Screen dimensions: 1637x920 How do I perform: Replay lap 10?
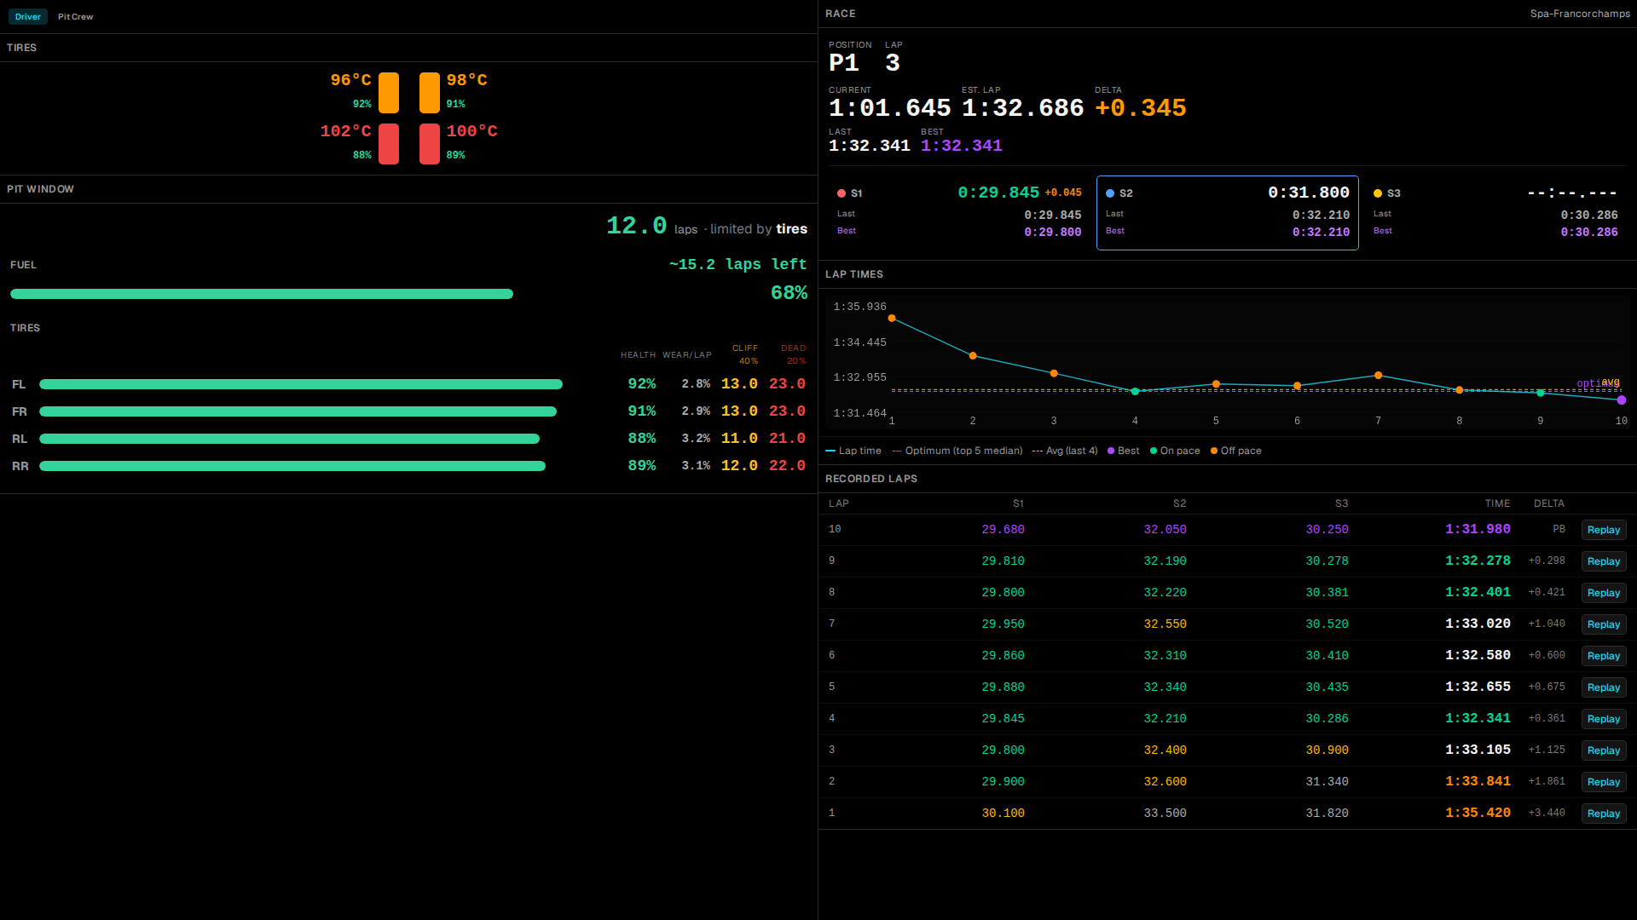[1603, 530]
